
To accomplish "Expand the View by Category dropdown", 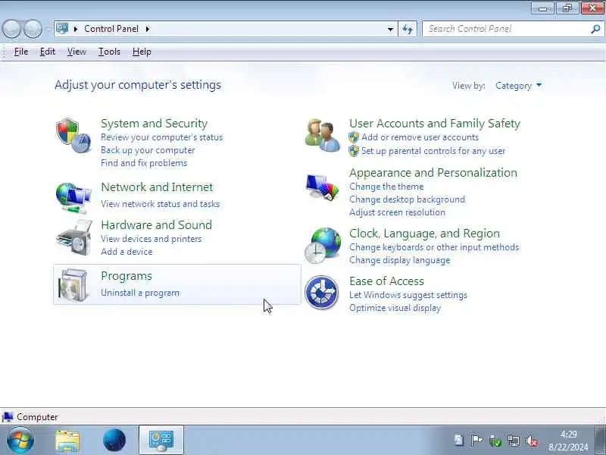I will pyautogui.click(x=518, y=86).
